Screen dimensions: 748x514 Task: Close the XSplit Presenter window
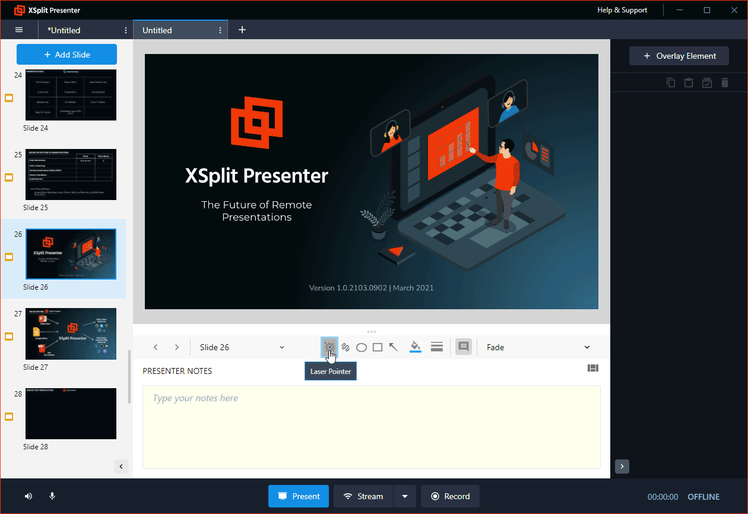(x=734, y=10)
